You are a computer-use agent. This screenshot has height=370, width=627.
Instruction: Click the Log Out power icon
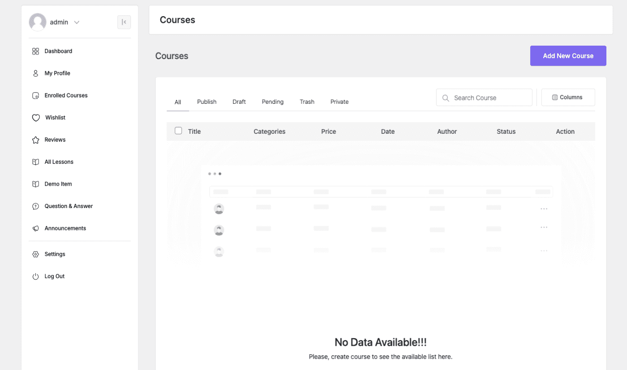[36, 276]
